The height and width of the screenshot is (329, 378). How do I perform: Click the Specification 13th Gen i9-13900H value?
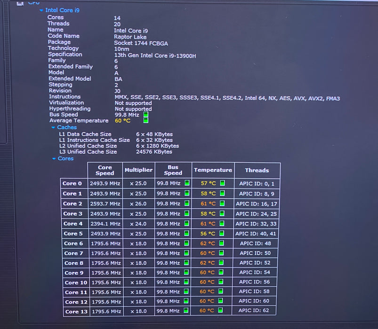click(155, 56)
